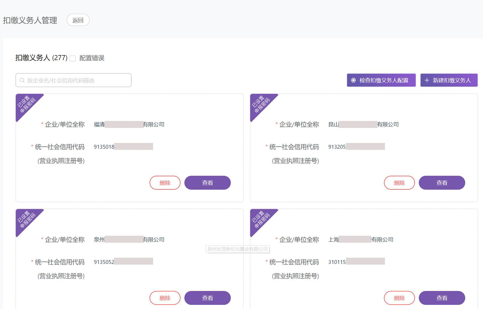Click the search magnifier icon in filter box
This screenshot has height=309, width=483.
22,80
